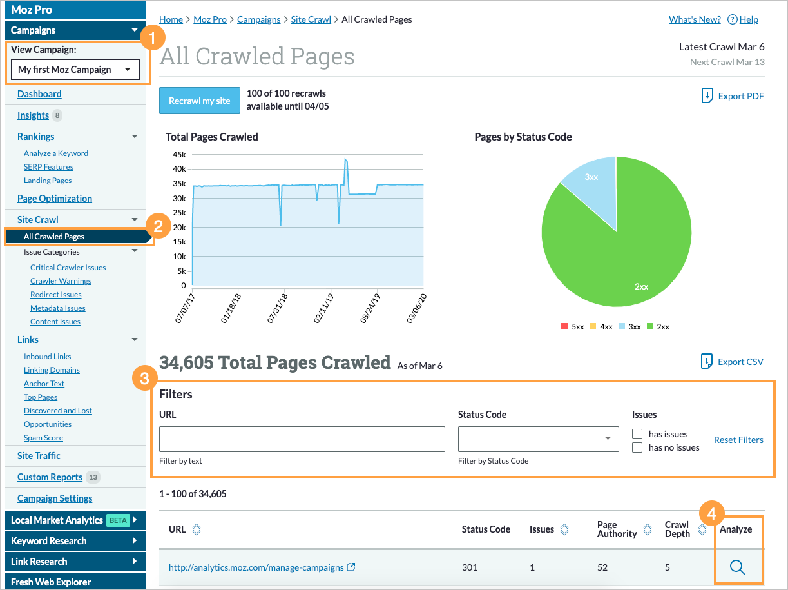
Task: Sort results by Issues column
Action: pyautogui.click(x=564, y=529)
